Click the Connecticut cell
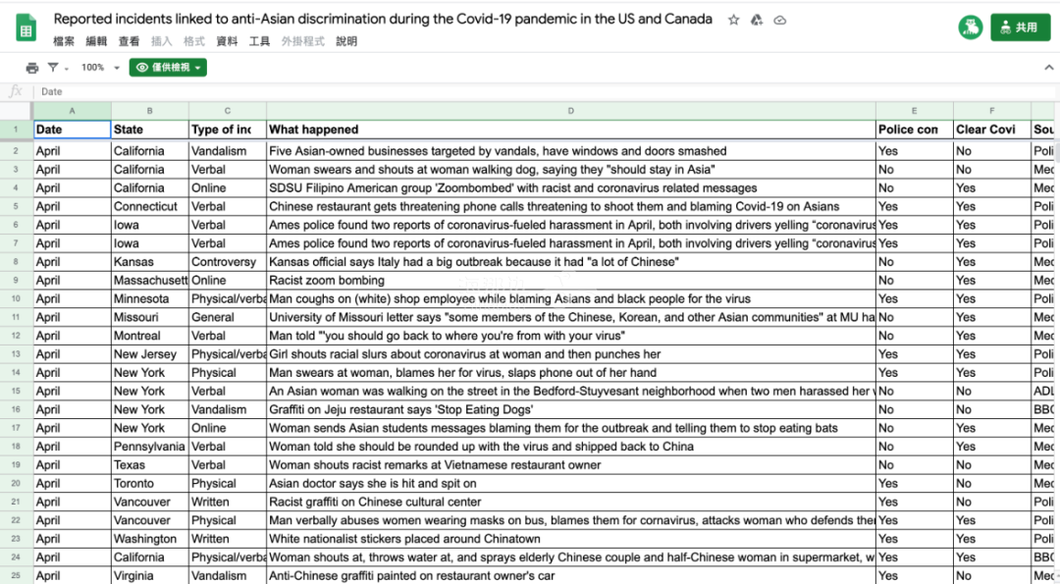Viewport: 1060px width, 584px height. [150, 206]
